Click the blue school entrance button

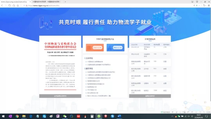click(115, 48)
